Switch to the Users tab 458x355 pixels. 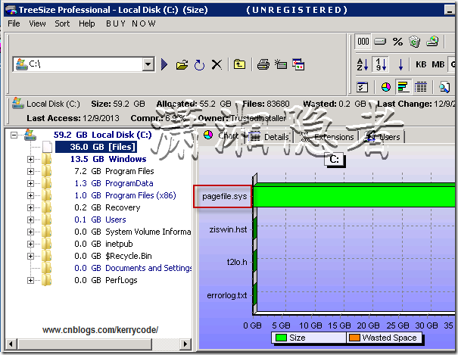click(383, 137)
